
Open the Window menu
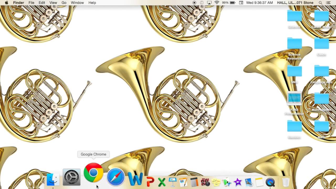[77, 3]
